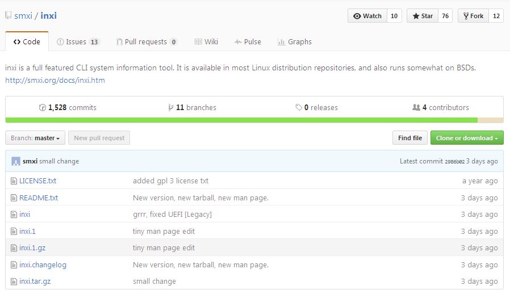
Task: Open the 'added gpl 3 license txt' commit message
Action: pyautogui.click(x=171, y=181)
